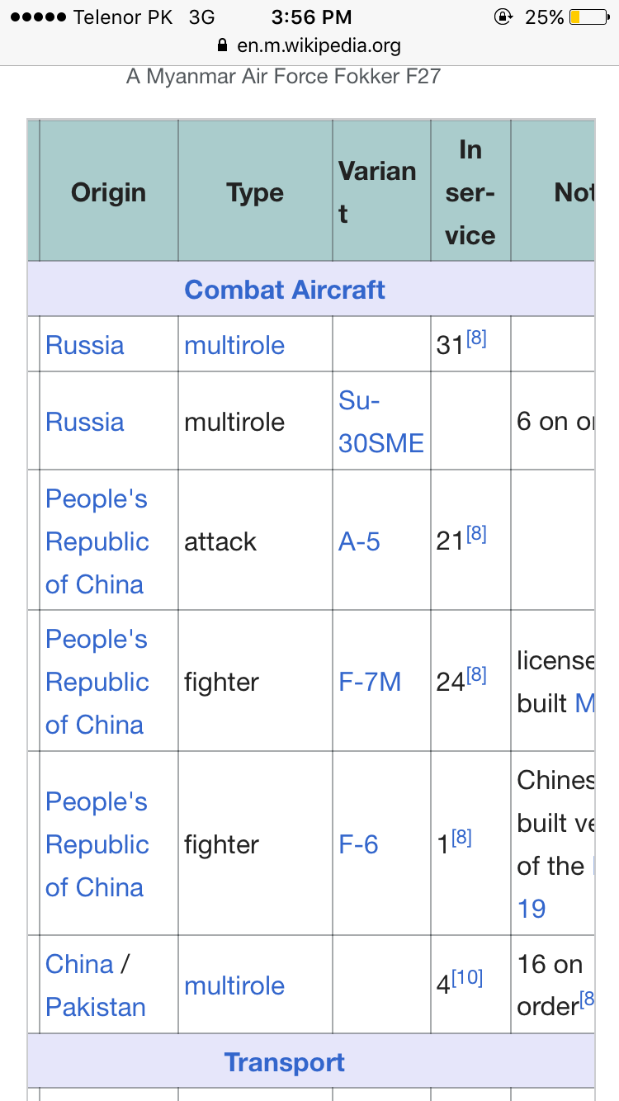This screenshot has width=619, height=1101.
Task: Open the Combat Aircraft section link
Action: point(285,290)
